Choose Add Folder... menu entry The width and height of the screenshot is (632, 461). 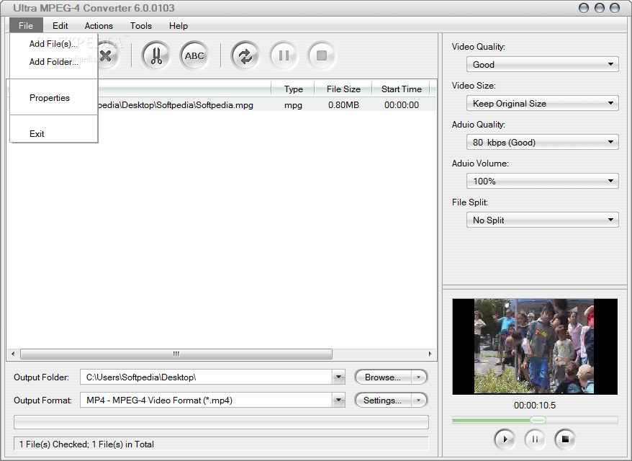53,62
